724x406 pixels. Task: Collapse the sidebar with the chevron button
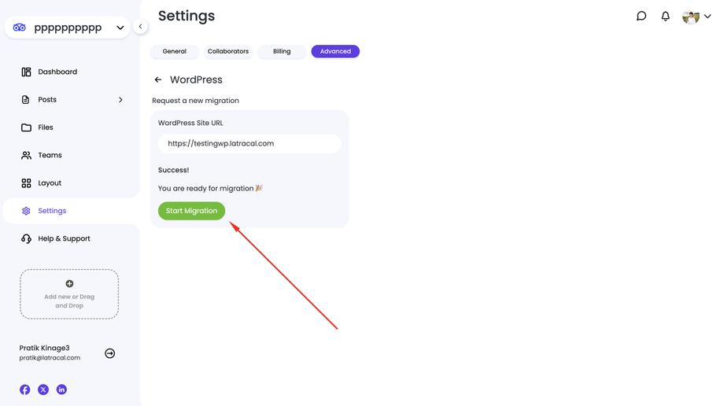[140, 26]
